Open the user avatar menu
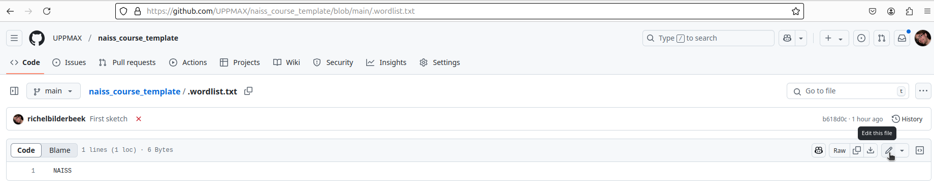 tap(922, 38)
